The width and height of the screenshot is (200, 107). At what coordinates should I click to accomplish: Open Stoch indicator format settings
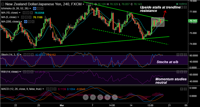[x=29, y=55]
